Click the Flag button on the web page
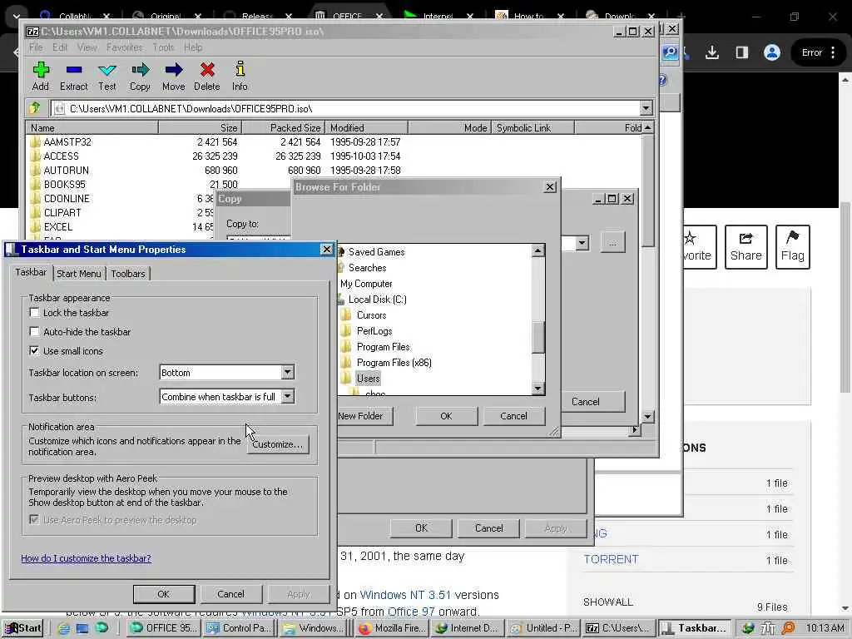The height and width of the screenshot is (639, 852). (792, 246)
